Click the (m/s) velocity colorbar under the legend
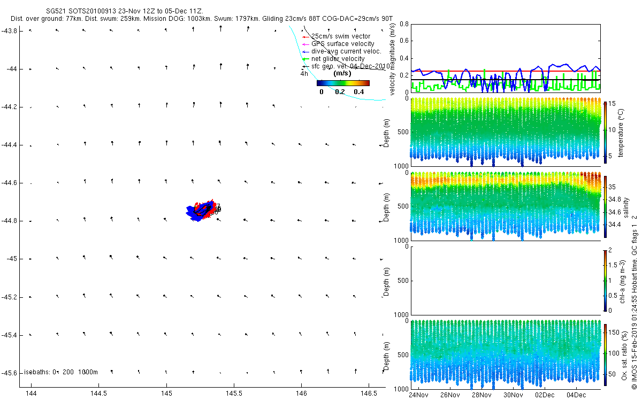Image resolution: width=642 pixels, height=401 pixels. [x=343, y=83]
